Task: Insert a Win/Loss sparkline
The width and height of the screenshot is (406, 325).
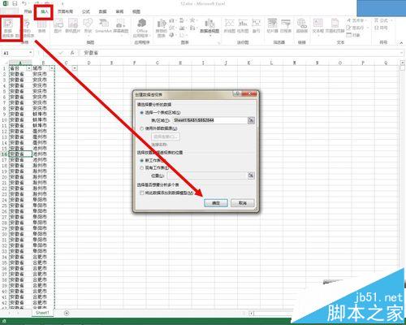Action: point(256,27)
